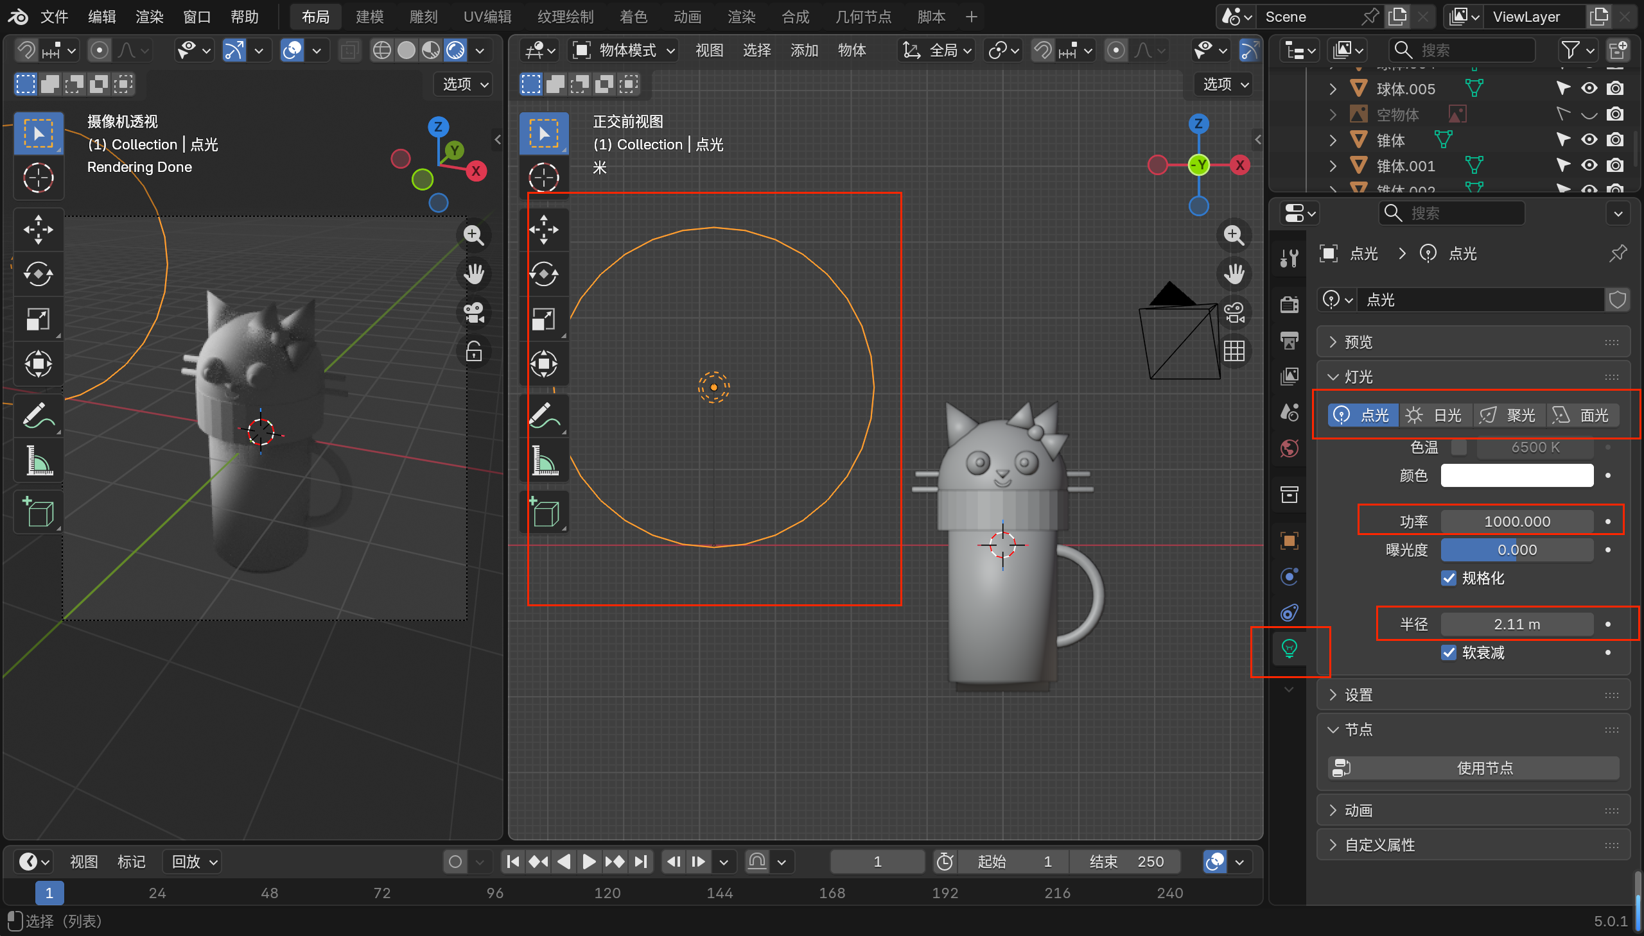Viewport: 1644px width, 936px height.
Task: Disable the 规格化 checkbox
Action: [1448, 578]
